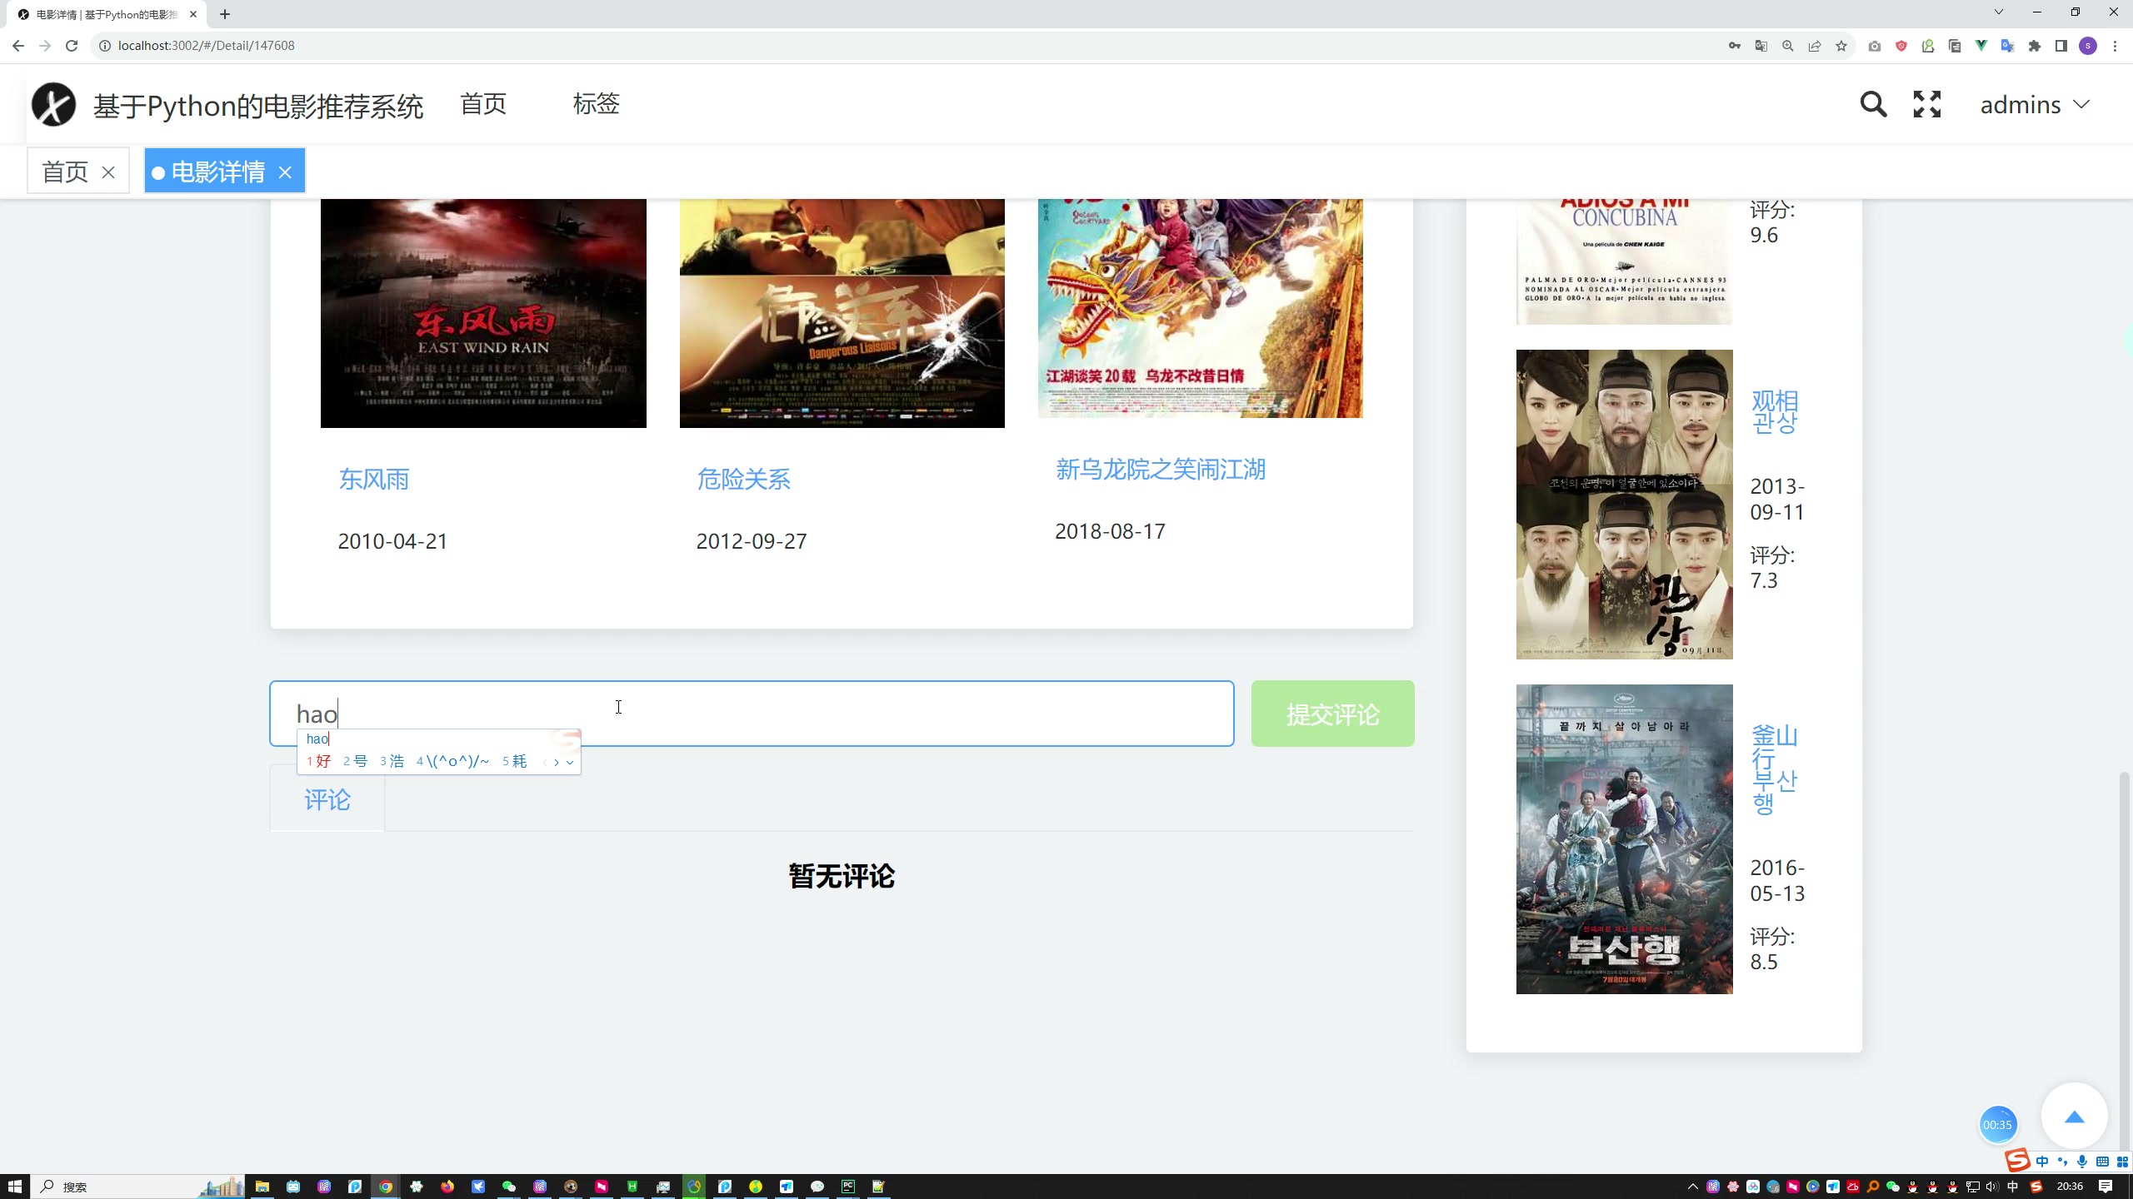
Task: Open the Sogou soft keyboard
Action: [2102, 1162]
